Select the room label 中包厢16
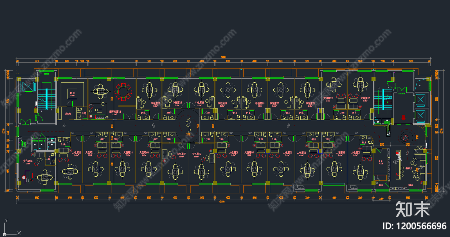Image resolution: width=450 pixels, height=237 pixels. coord(177,103)
